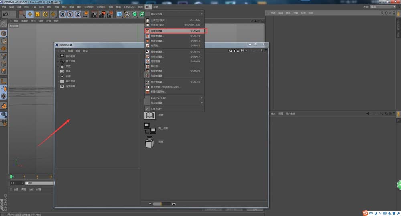Click the search icon in Object Manager header
The width and height of the screenshot is (401, 216).
click(x=382, y=13)
